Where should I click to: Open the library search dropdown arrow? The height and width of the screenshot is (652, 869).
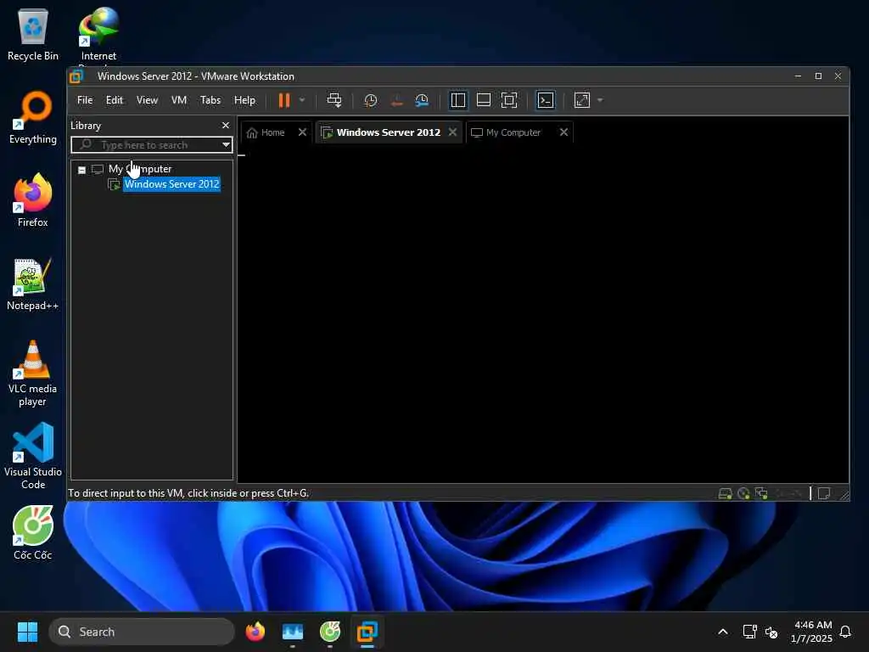(226, 145)
